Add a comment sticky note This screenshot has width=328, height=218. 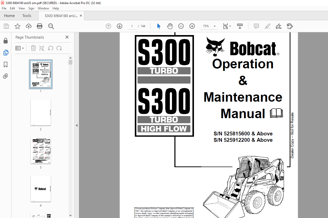pyautogui.click(x=256, y=26)
